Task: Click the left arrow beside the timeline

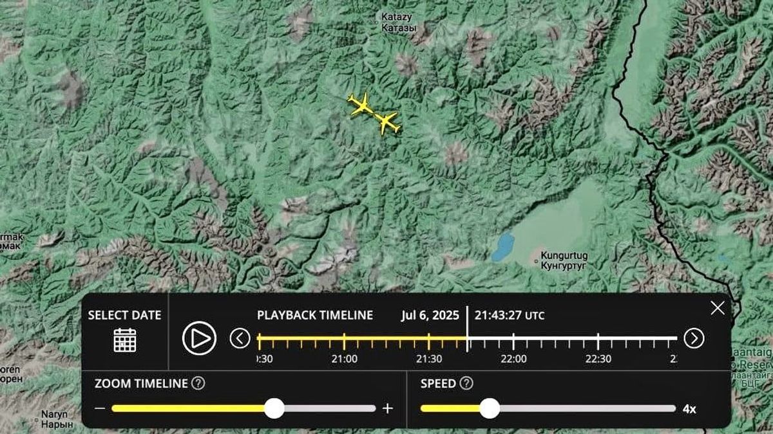Action: tap(240, 338)
